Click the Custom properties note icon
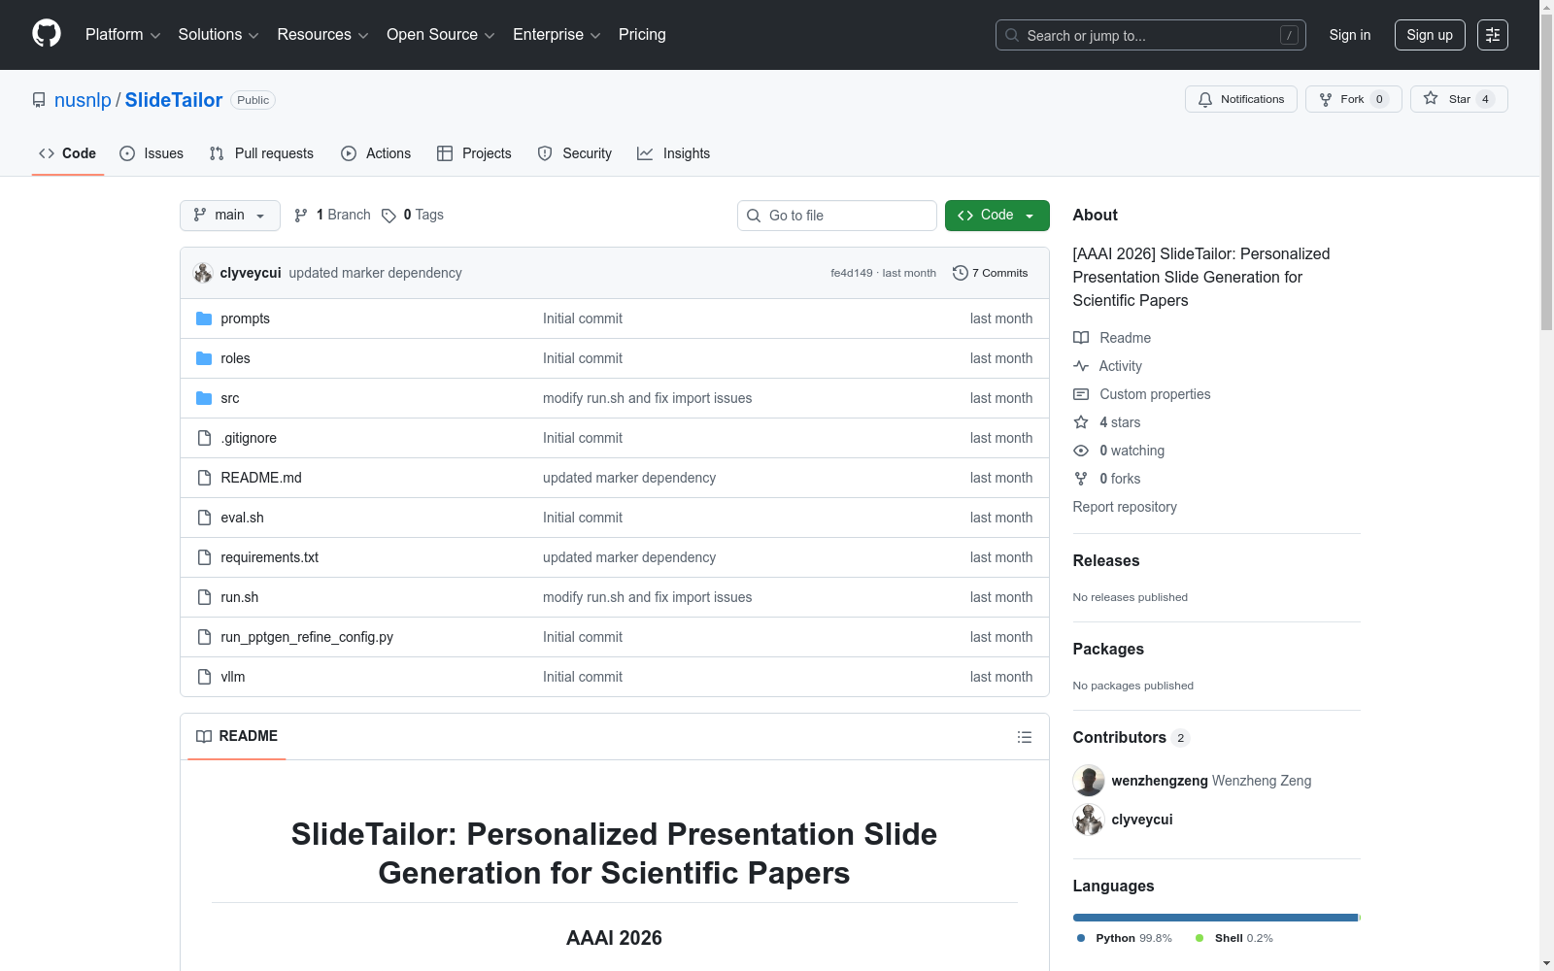Image resolution: width=1554 pixels, height=971 pixels. (x=1081, y=394)
